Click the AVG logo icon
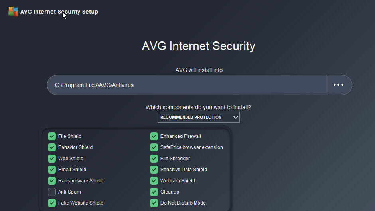Screen dimensions: 375x211 pos(13,12)
